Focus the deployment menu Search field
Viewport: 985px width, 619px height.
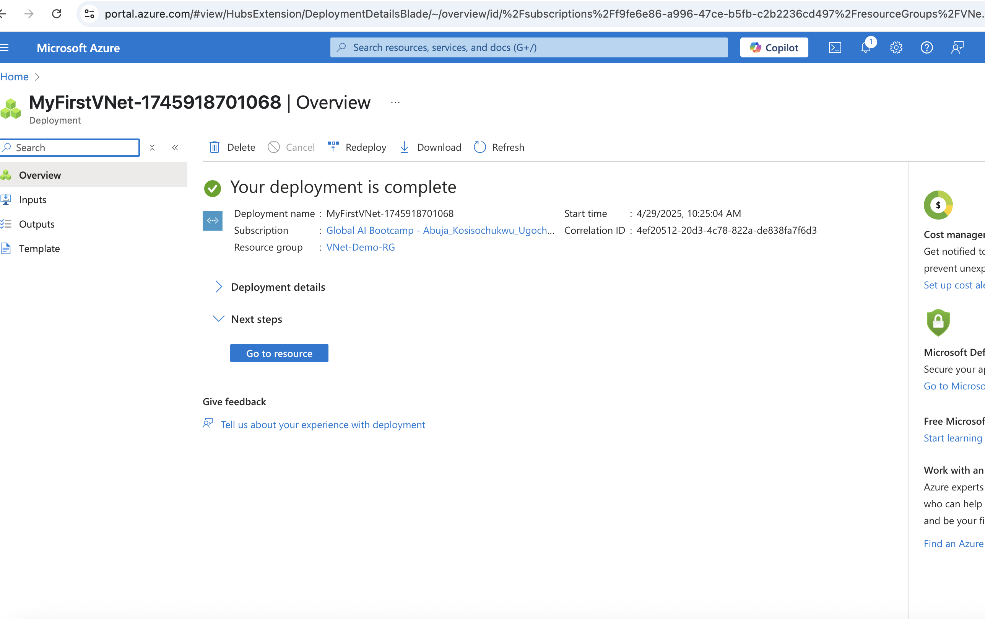pos(70,147)
